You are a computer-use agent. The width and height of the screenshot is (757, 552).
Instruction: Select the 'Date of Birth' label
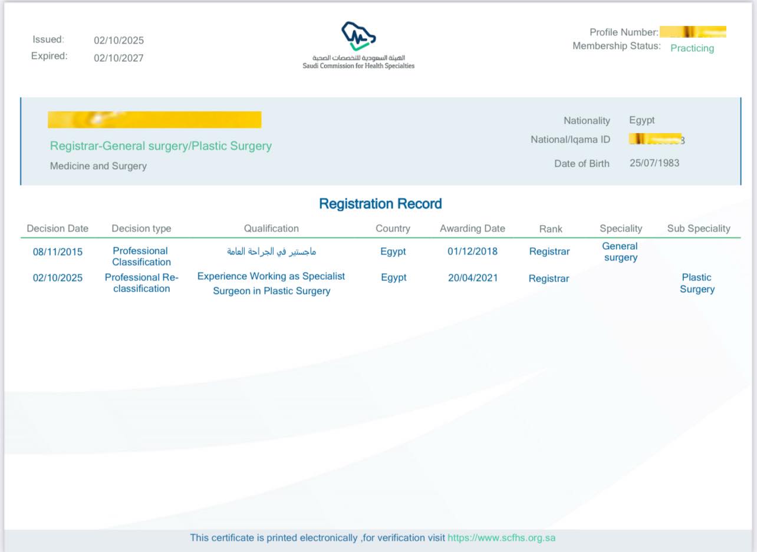point(582,164)
